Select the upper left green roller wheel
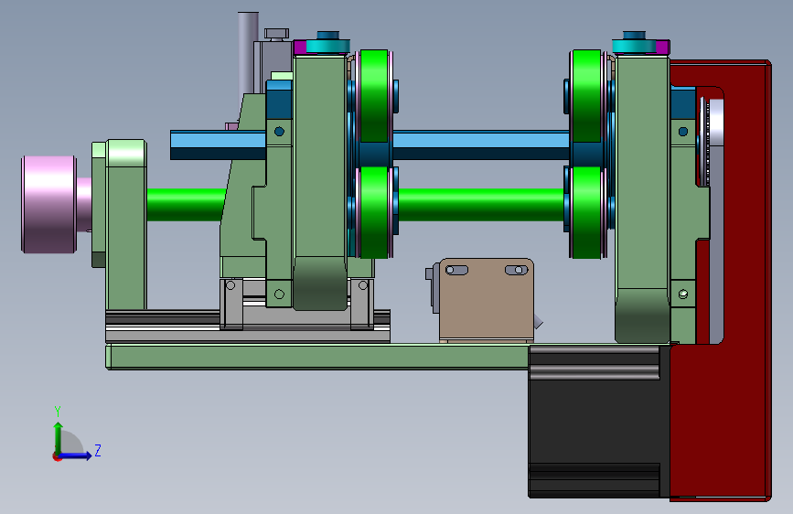Image resolution: width=793 pixels, height=514 pixels. coord(374,96)
